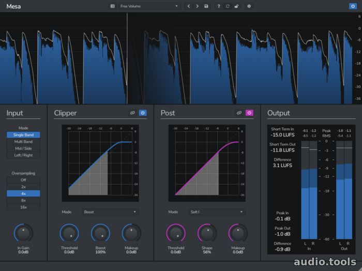Expand the Clipper Mode Boost dropdown
Screen dimensions: 362x271
click(x=110, y=212)
